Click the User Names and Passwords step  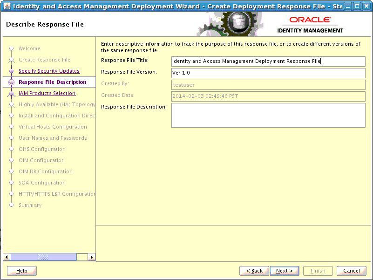53,138
